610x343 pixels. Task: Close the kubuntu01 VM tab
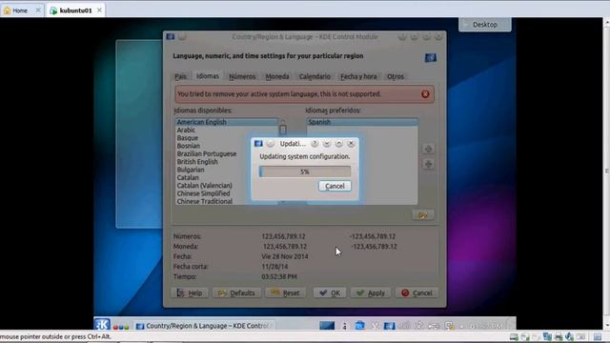99,10
